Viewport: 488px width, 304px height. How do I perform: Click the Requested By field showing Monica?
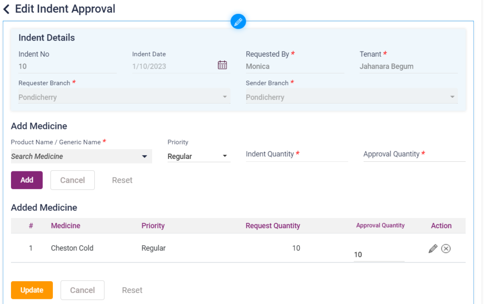pyautogui.click(x=294, y=67)
